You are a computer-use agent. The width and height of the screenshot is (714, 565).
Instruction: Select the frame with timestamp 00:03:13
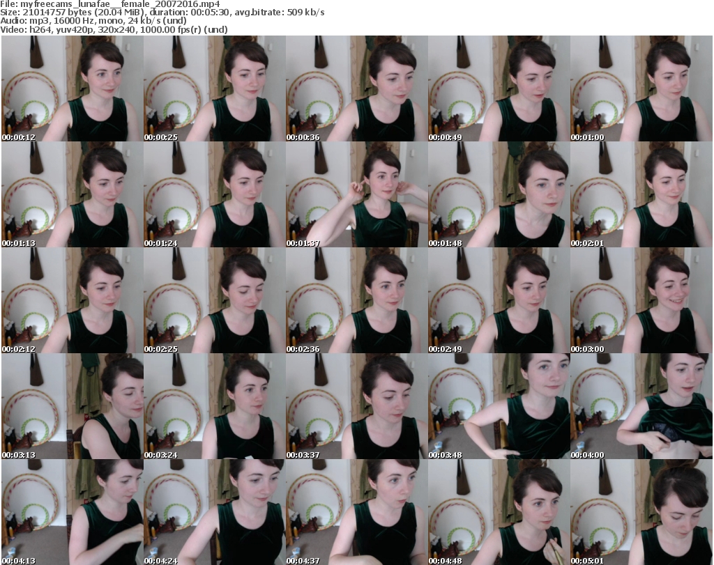click(x=73, y=407)
